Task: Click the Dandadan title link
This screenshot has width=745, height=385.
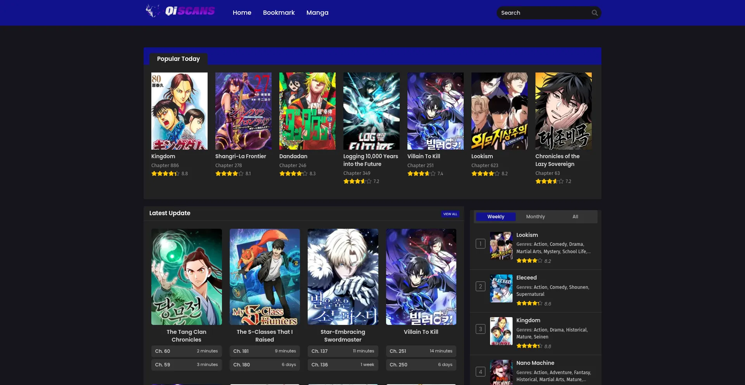Action: (293, 156)
